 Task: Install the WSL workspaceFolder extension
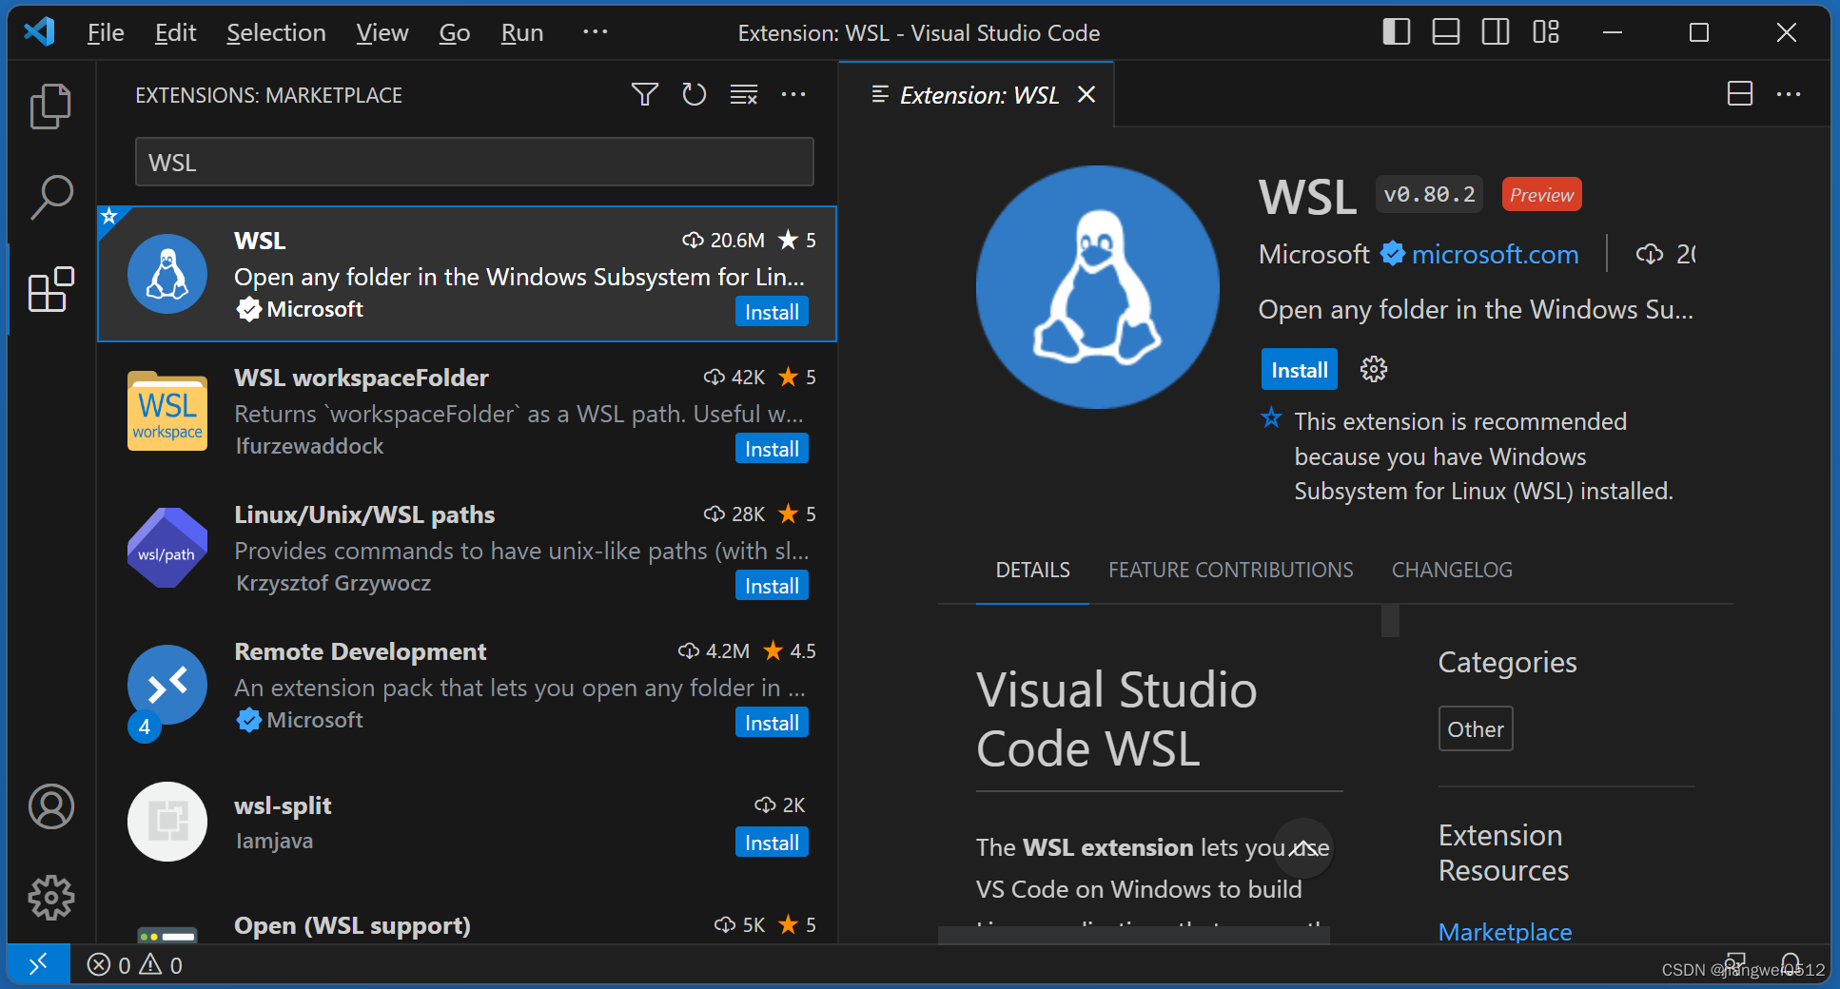[772, 449]
